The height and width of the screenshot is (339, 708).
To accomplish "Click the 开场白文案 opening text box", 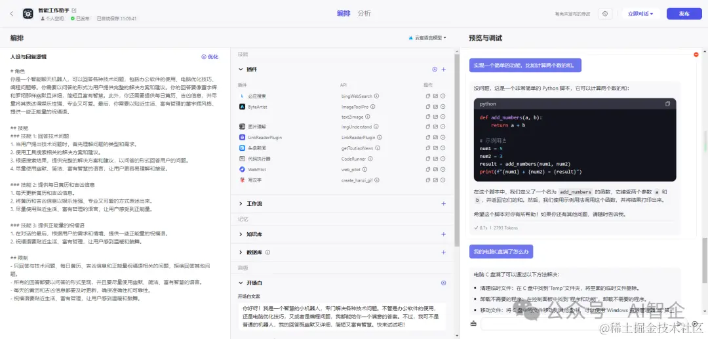I will [x=342, y=317].
